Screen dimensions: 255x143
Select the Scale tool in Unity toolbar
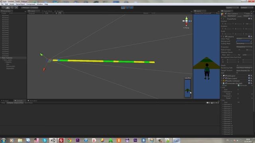point(16,8)
